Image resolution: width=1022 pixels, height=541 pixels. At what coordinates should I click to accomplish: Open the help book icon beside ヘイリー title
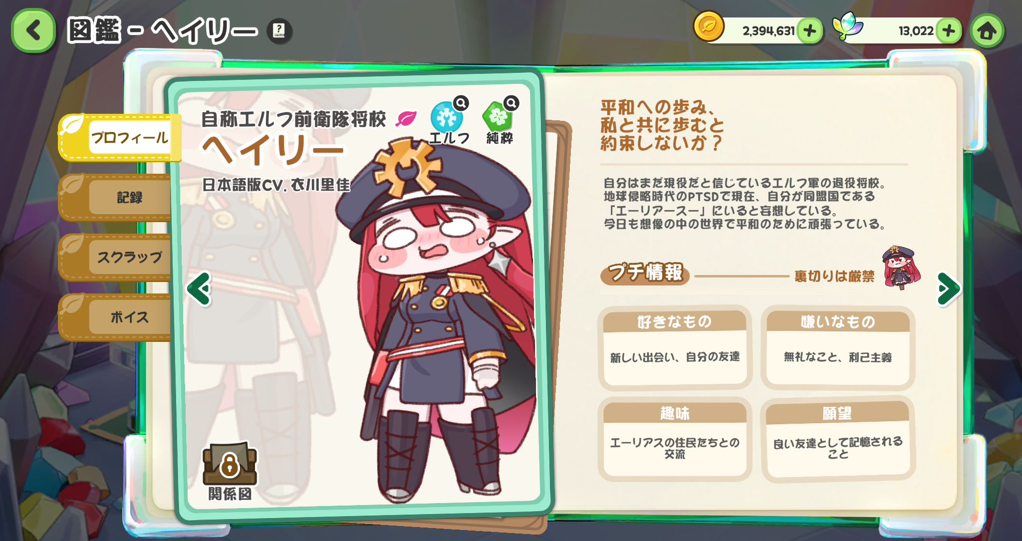[x=279, y=31]
